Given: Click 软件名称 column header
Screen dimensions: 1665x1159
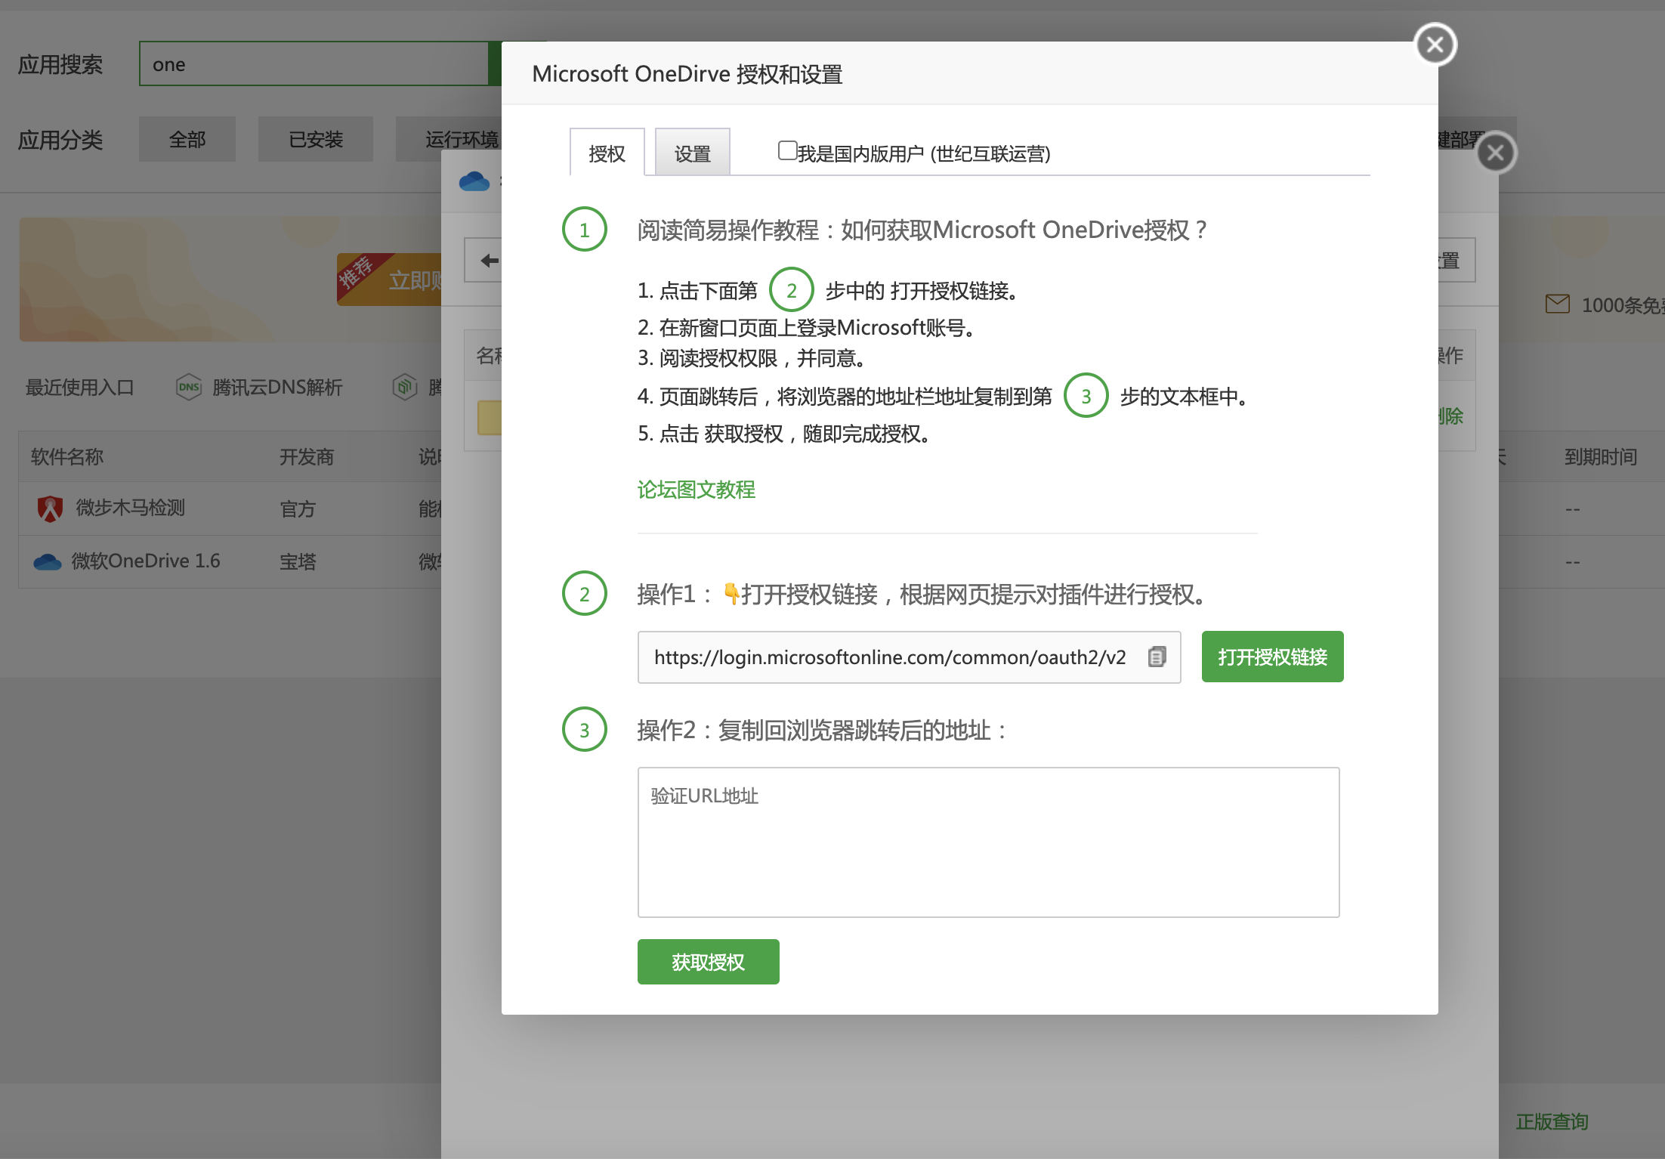Looking at the screenshot, I should (67, 456).
